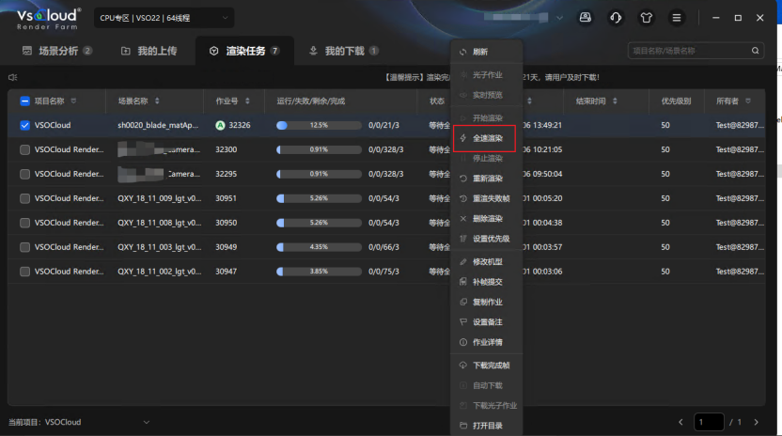The image size is (782, 436).
Task: Uncheck the VSOCloud row checkbox
Action: (25, 125)
